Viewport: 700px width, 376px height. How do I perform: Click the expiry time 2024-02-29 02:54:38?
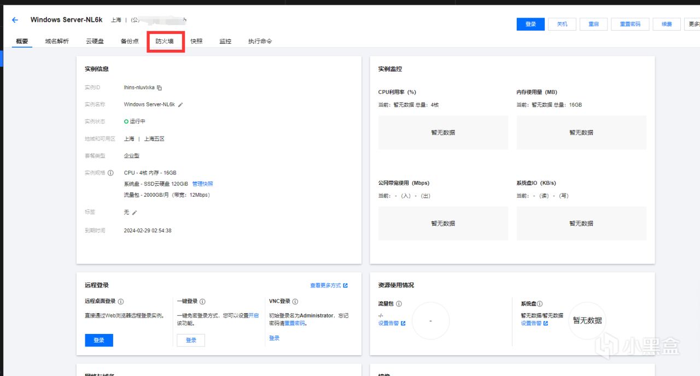148,231
